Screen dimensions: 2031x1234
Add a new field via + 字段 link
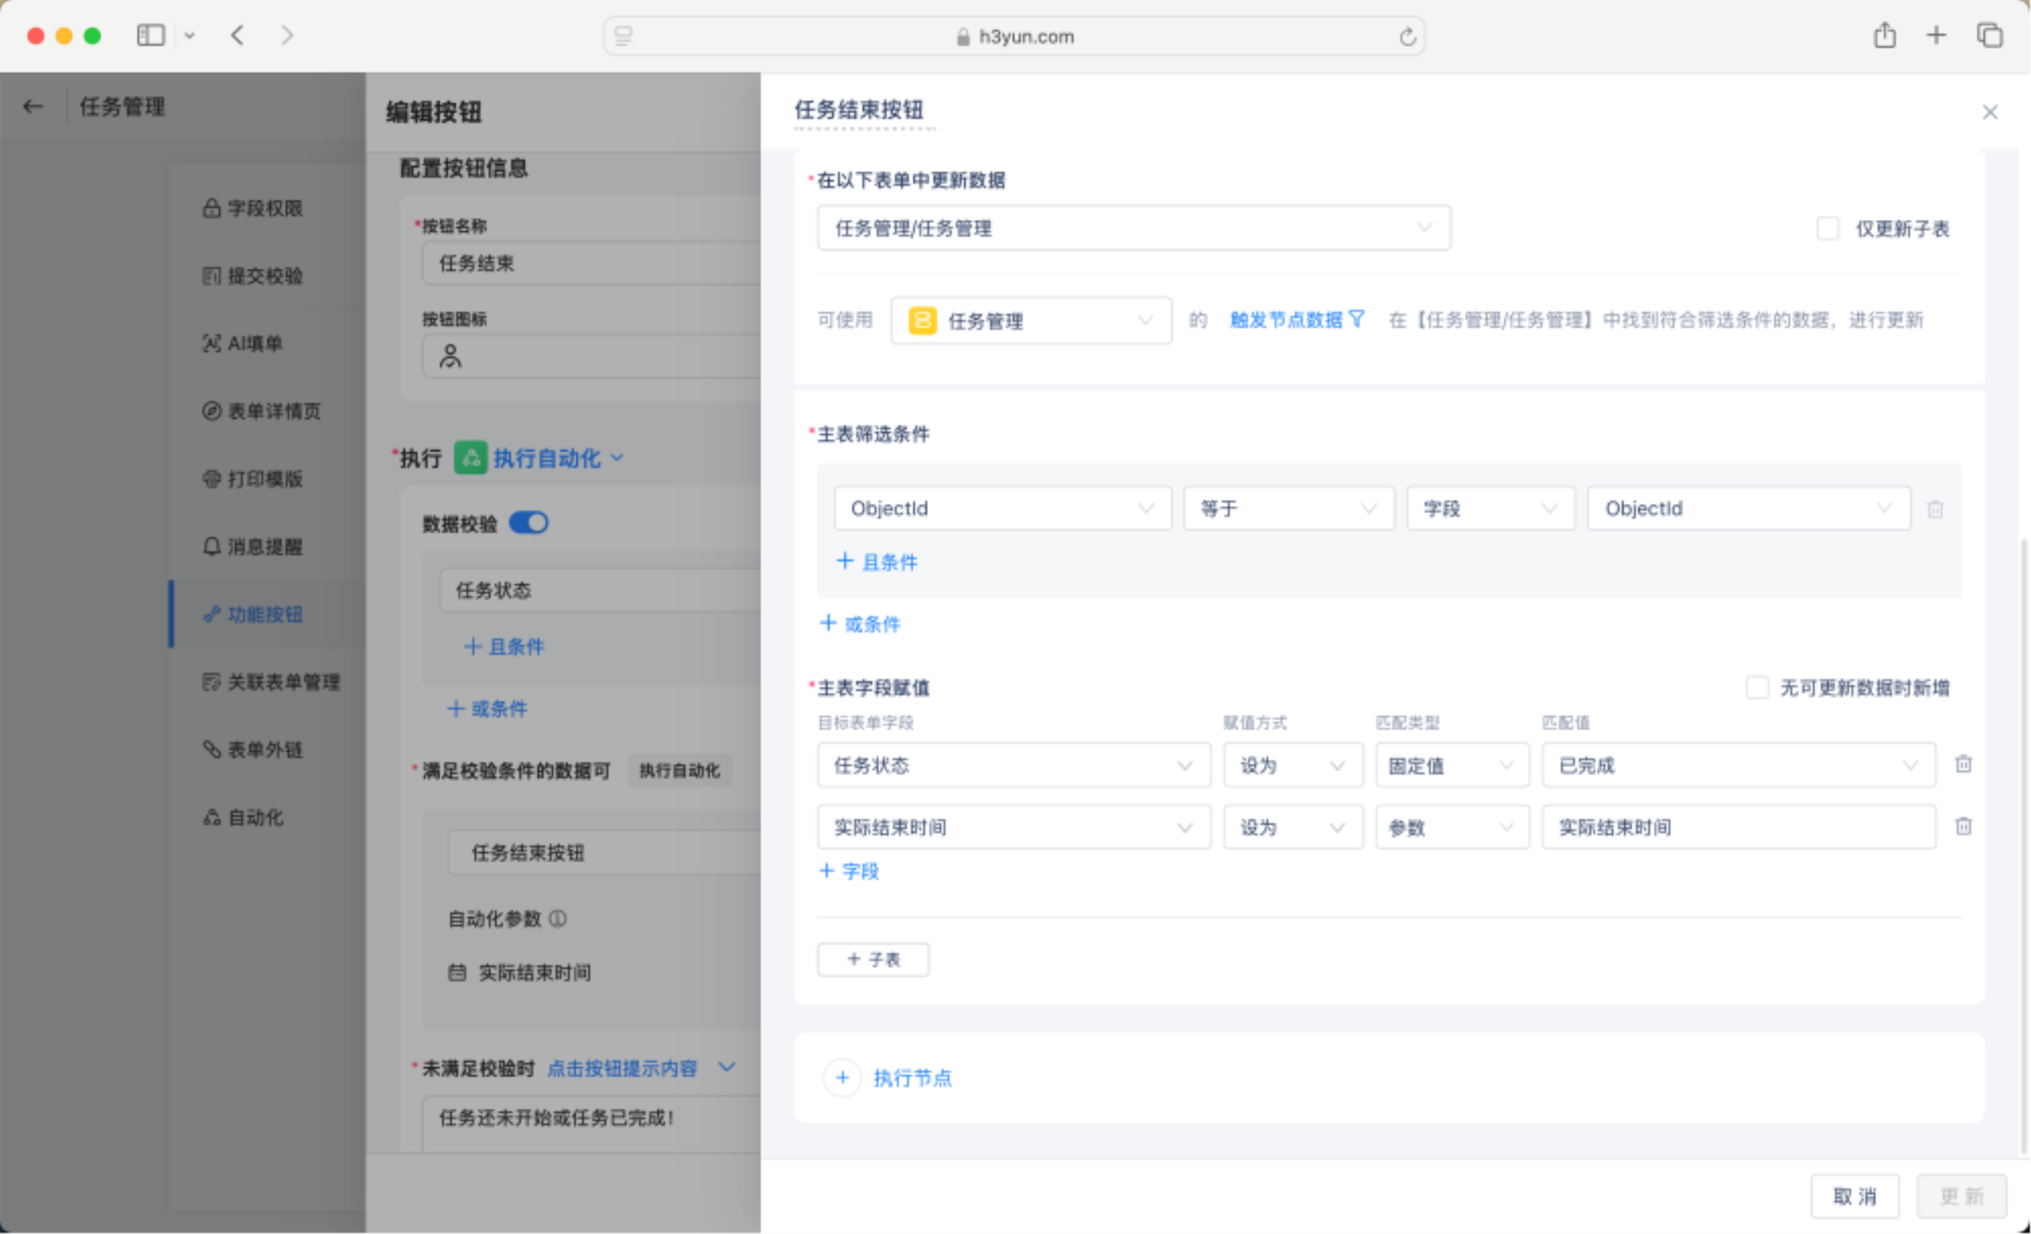point(850,871)
